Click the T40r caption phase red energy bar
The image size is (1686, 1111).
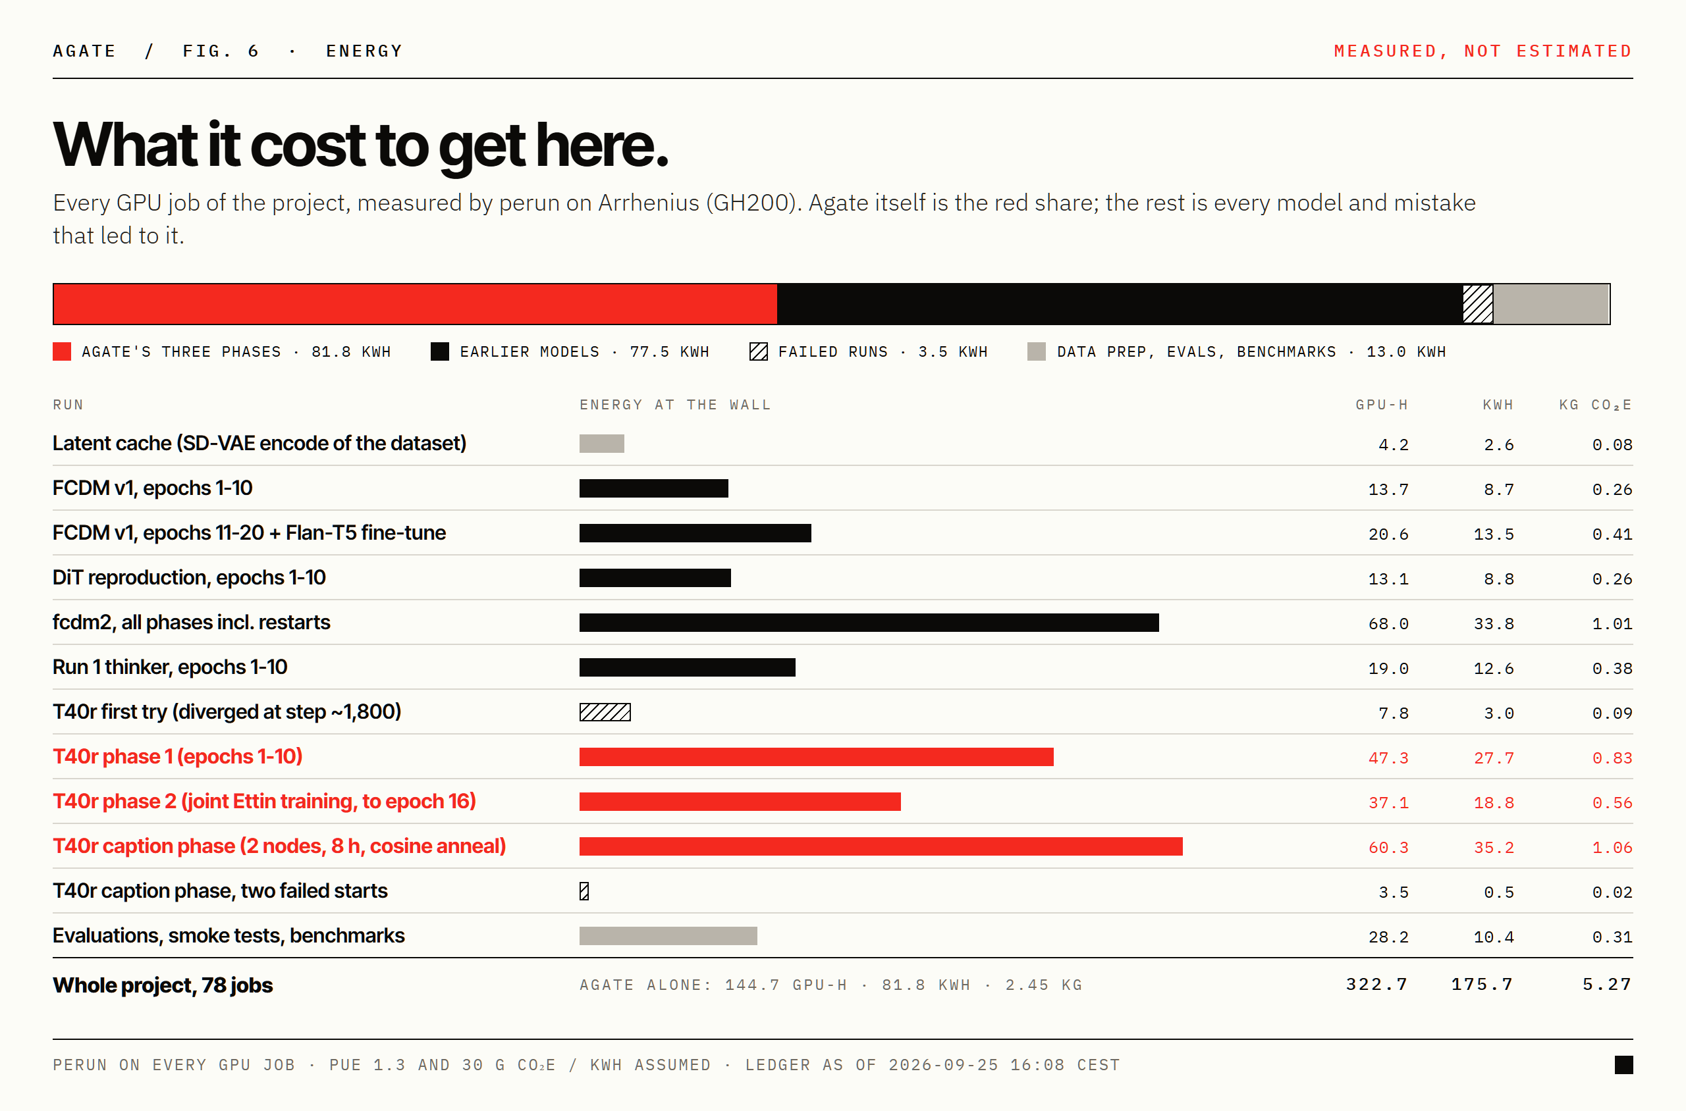881,846
